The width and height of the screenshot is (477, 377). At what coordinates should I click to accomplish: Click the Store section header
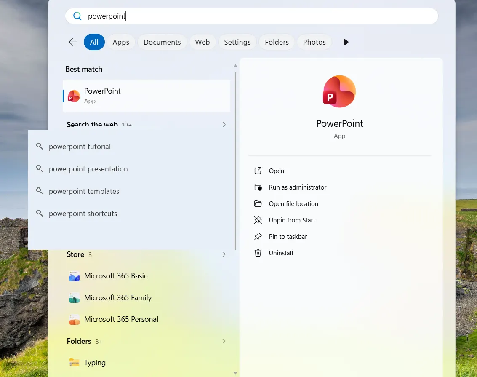click(75, 254)
